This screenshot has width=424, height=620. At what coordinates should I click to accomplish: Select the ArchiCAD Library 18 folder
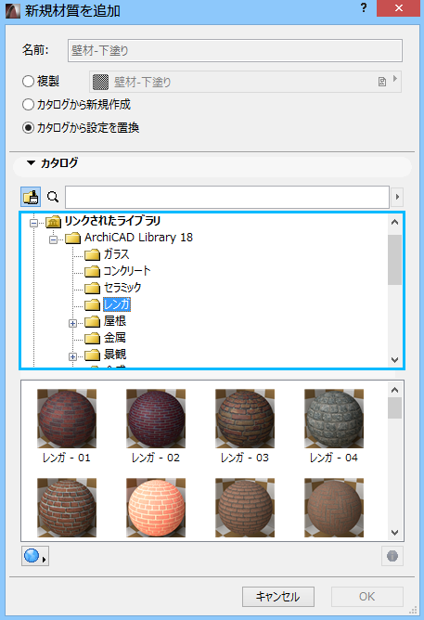(138, 238)
